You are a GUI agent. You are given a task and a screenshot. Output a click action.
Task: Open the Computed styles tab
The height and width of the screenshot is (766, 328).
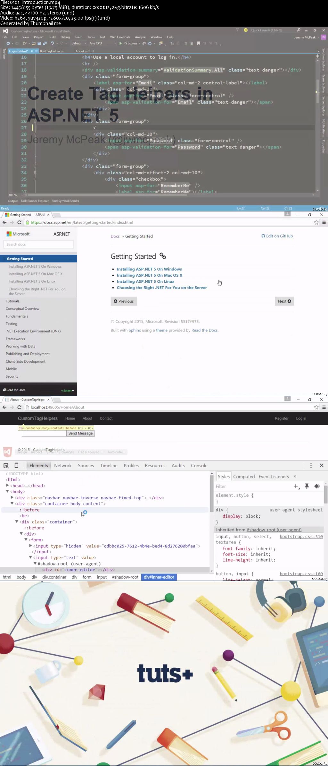click(x=244, y=477)
